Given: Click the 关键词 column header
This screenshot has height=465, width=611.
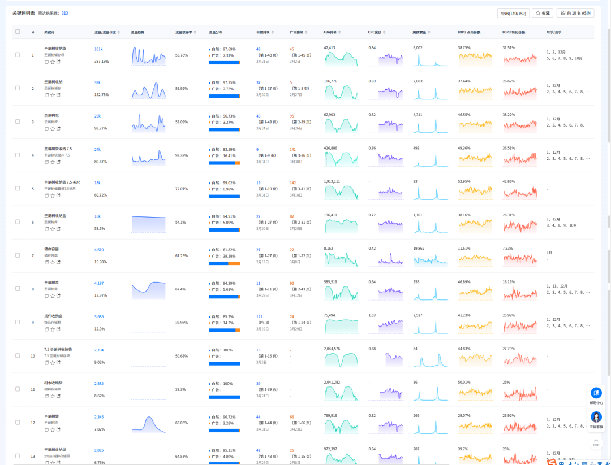Looking at the screenshot, I should click(49, 32).
